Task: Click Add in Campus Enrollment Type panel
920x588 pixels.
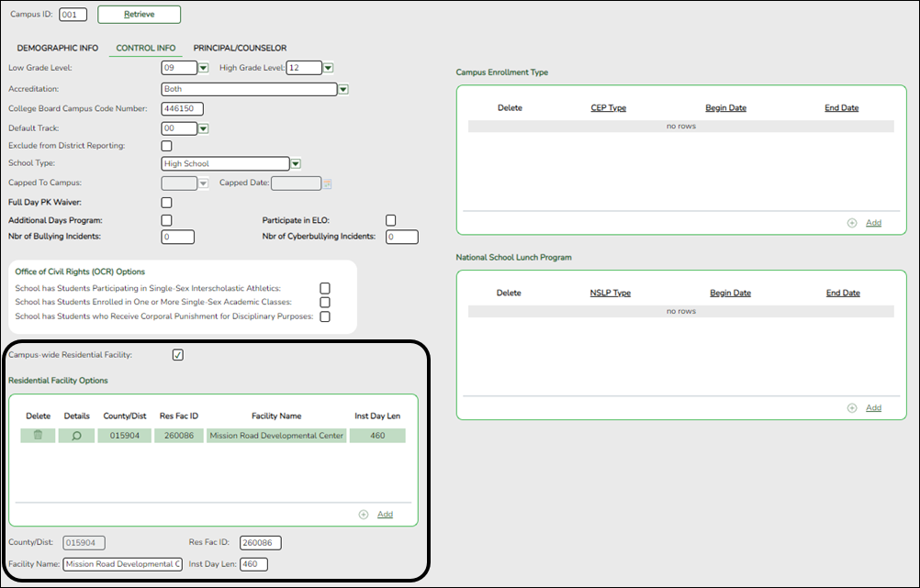Action: coord(872,222)
